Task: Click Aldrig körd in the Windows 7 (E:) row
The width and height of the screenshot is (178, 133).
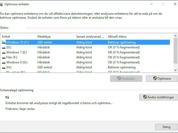Action: [84, 52]
